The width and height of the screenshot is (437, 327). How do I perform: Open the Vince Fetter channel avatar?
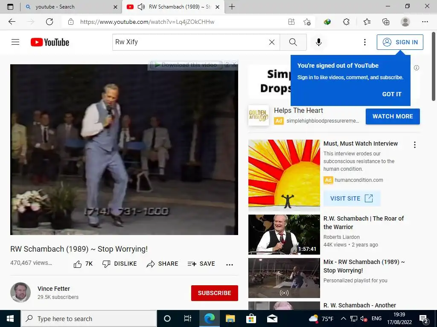20,292
